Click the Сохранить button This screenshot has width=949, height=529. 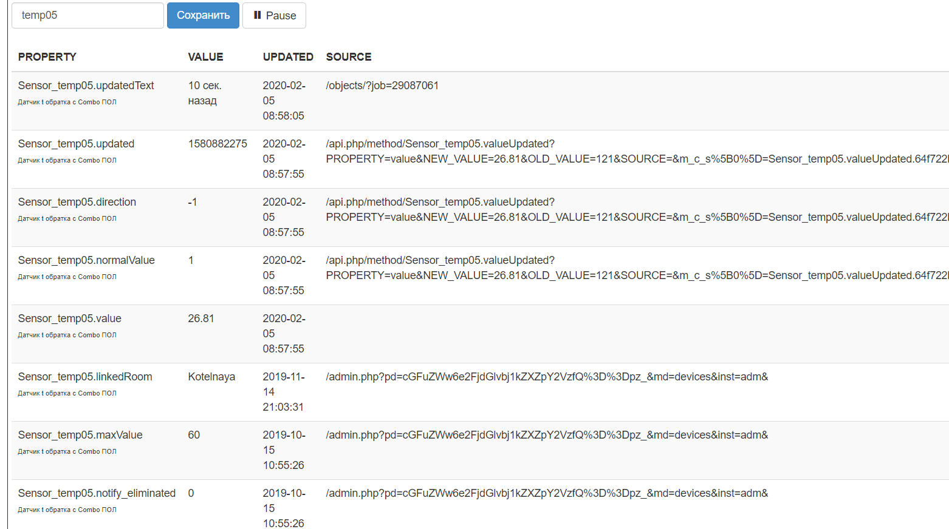pos(203,15)
